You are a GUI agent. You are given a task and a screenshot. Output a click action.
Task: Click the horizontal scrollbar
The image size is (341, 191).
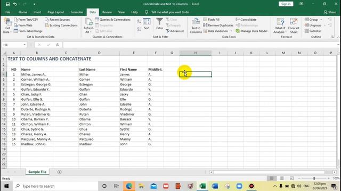pyautogui.click(x=269, y=172)
